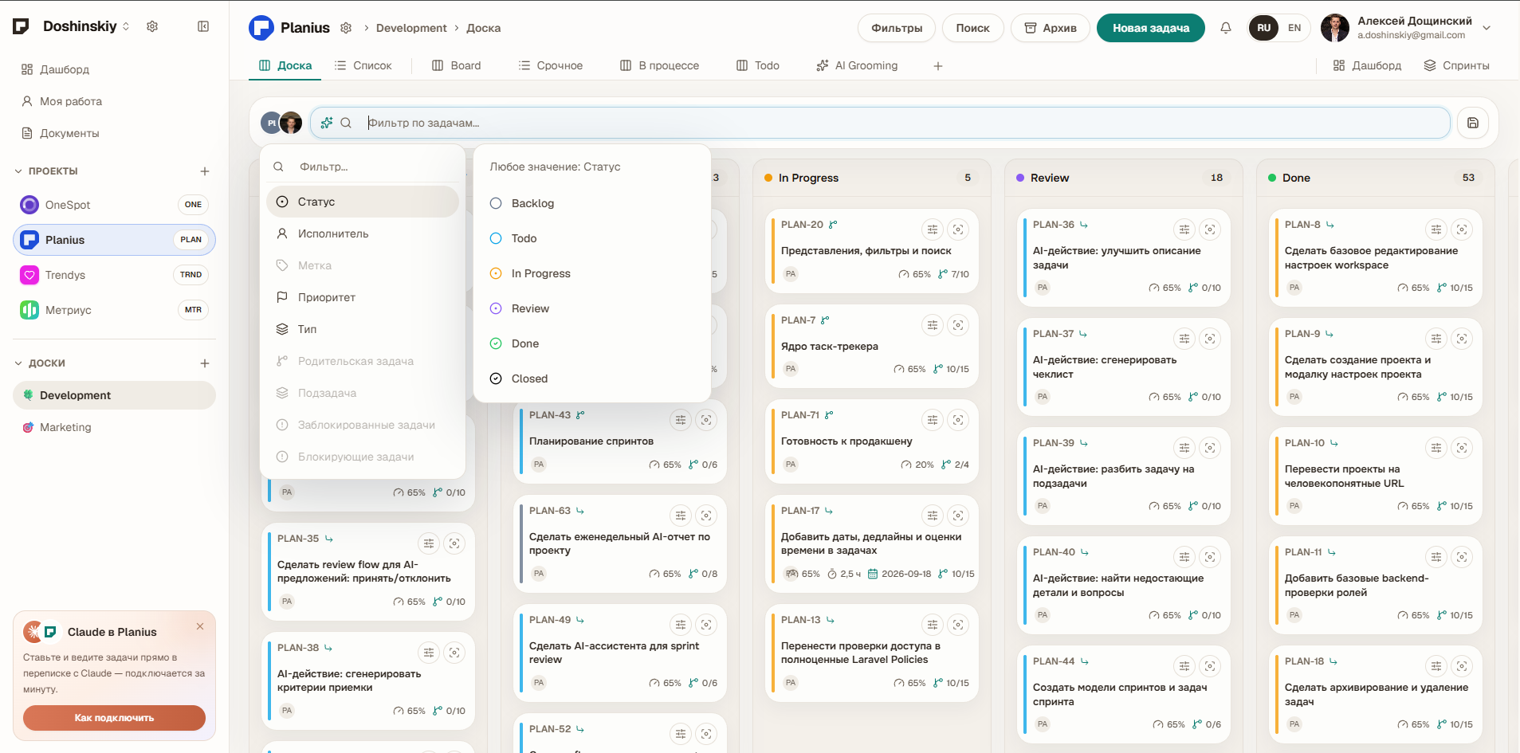Open settings icon on PLAN-10 card
The width and height of the screenshot is (1520, 753).
1436,448
